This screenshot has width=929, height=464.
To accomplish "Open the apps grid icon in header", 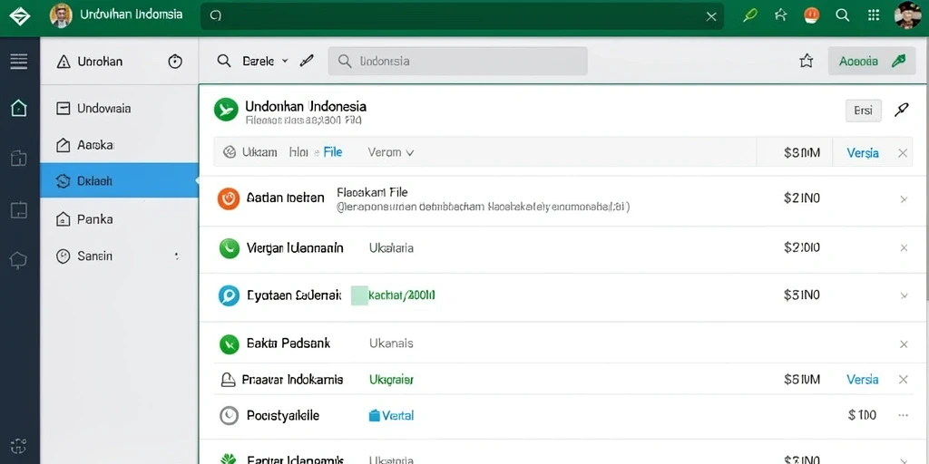I will (874, 15).
